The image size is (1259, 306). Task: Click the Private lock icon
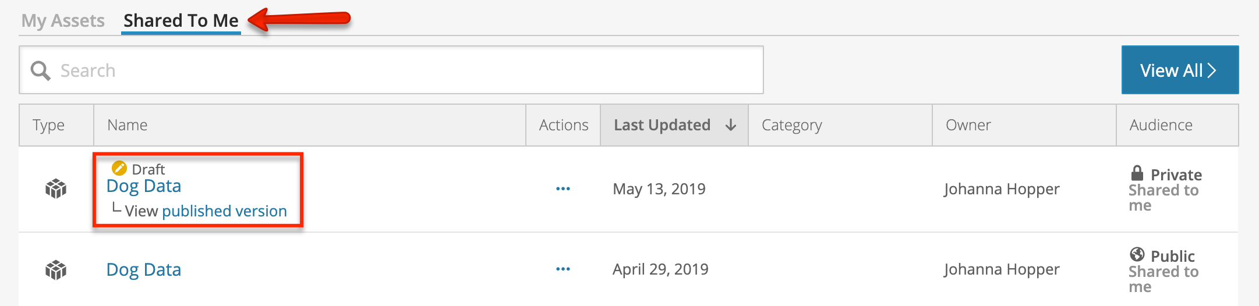pos(1137,173)
